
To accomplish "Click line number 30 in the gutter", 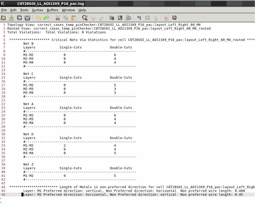I will pos(3,134).
